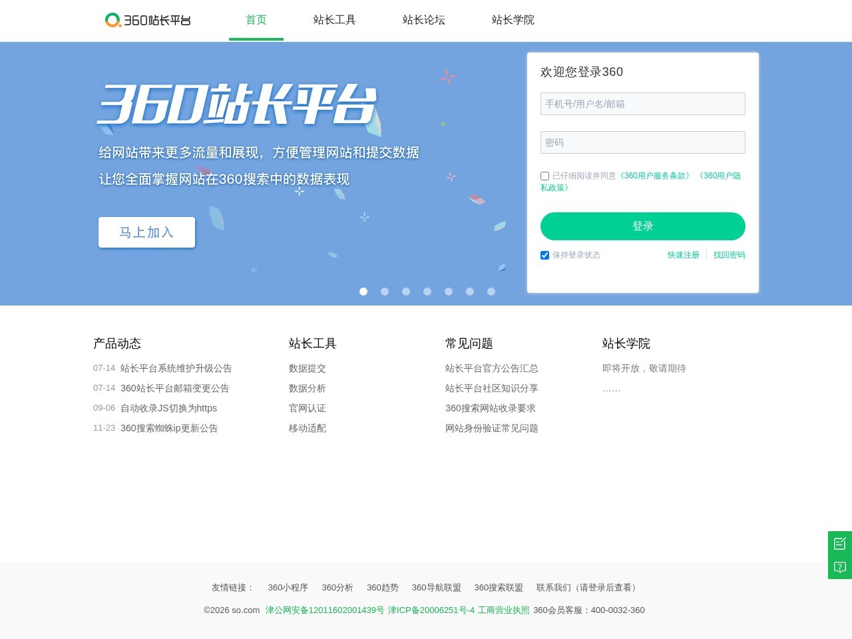Open the feedback note icon on right edge

(839, 543)
